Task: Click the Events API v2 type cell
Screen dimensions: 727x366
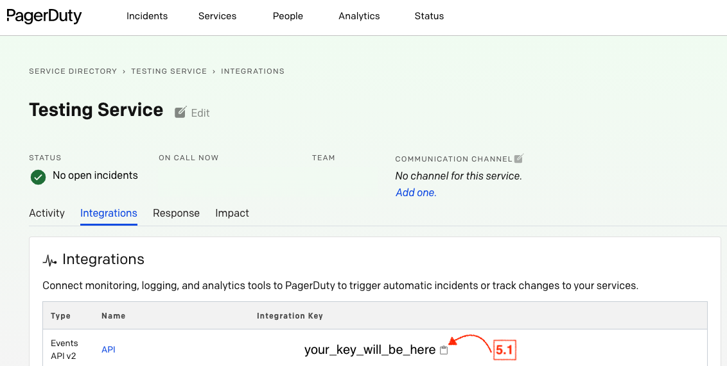Action: (x=64, y=350)
